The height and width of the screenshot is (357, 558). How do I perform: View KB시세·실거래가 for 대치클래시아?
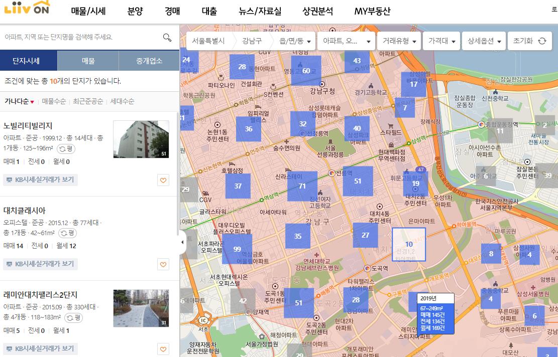pos(41,264)
